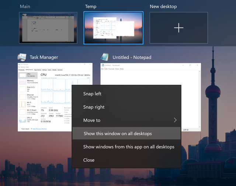Click Fewer details in Task Manager preview
The image size is (236, 186).
point(24,129)
